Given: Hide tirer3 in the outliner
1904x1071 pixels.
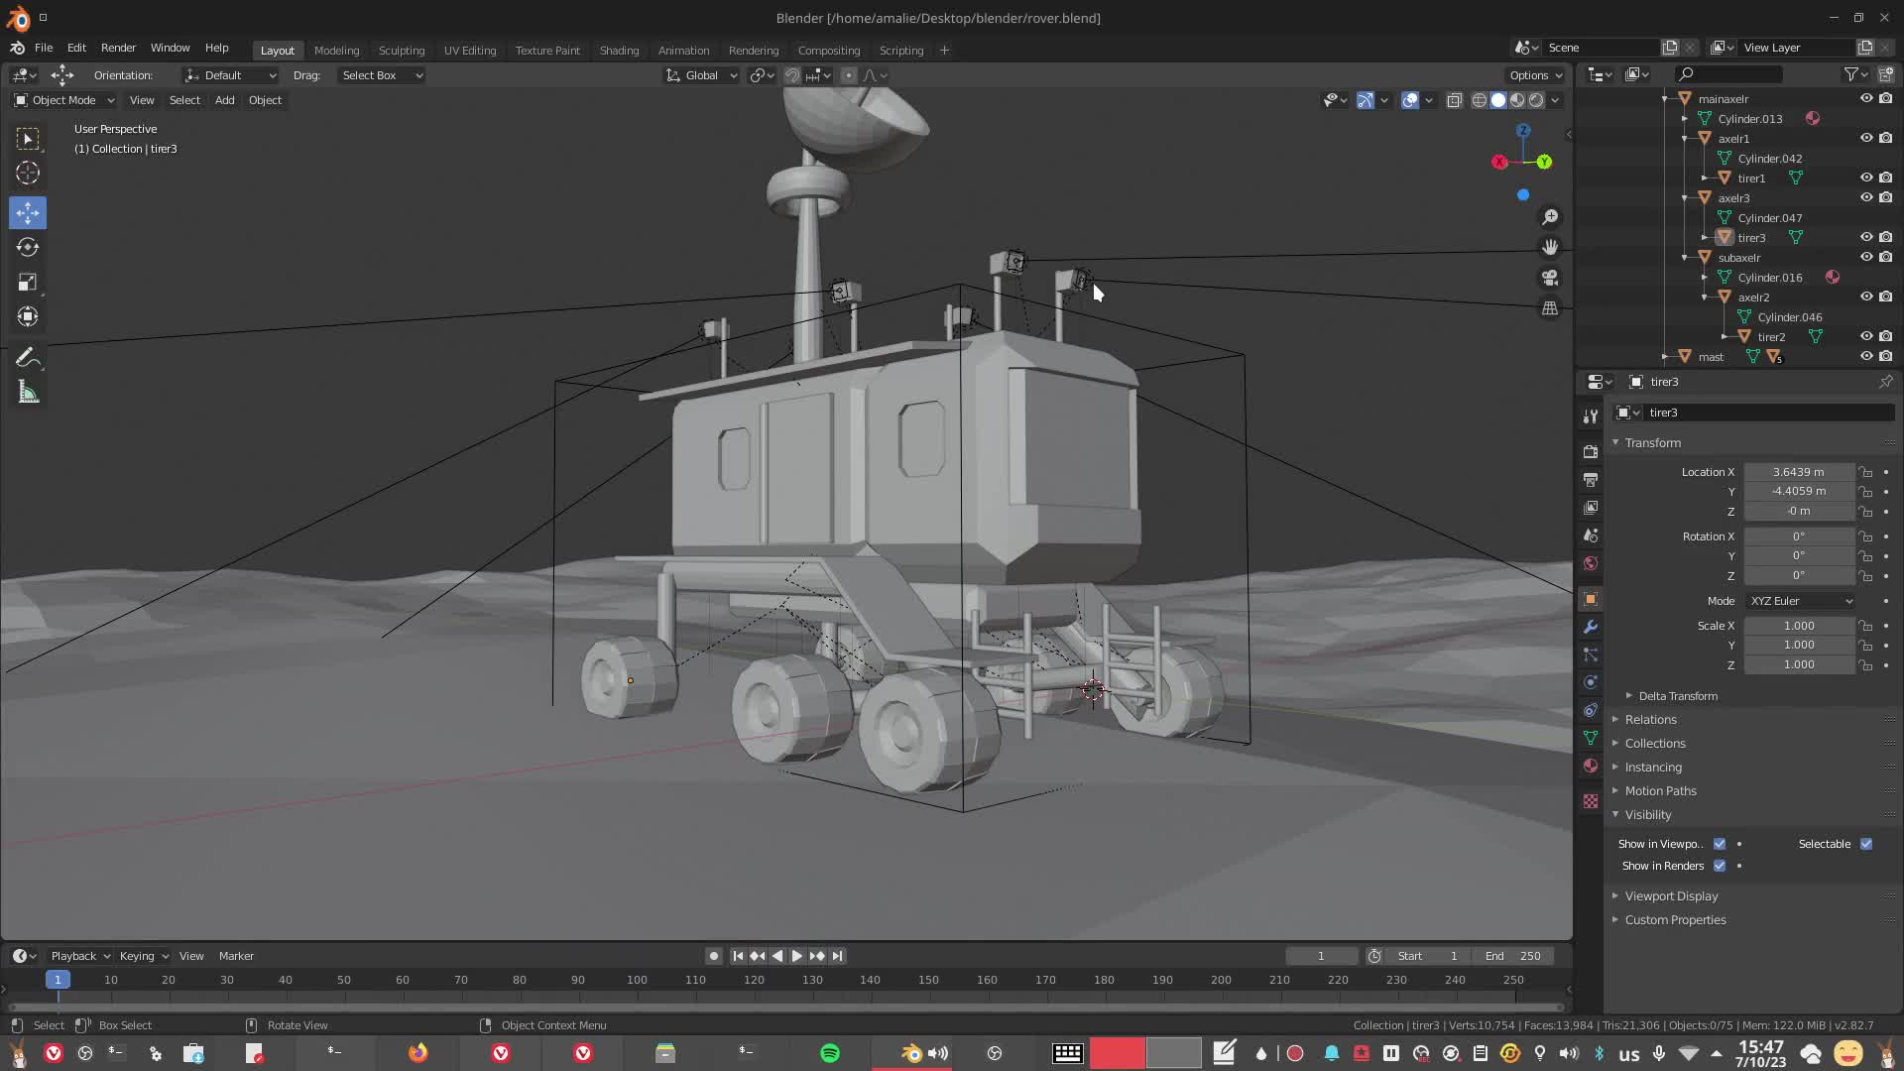Looking at the screenshot, I should click(x=1865, y=237).
